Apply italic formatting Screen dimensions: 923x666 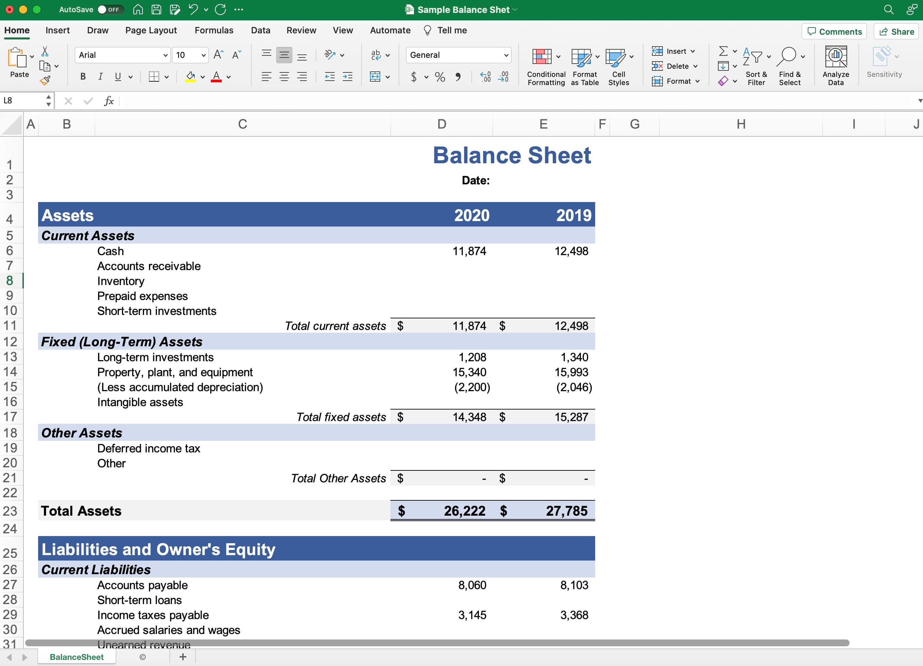click(100, 77)
